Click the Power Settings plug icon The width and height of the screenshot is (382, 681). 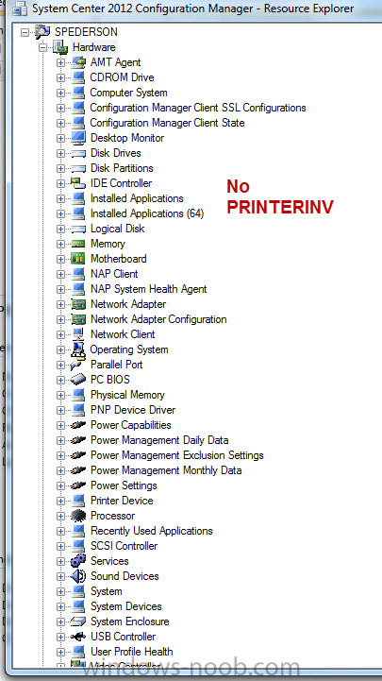pos(78,485)
